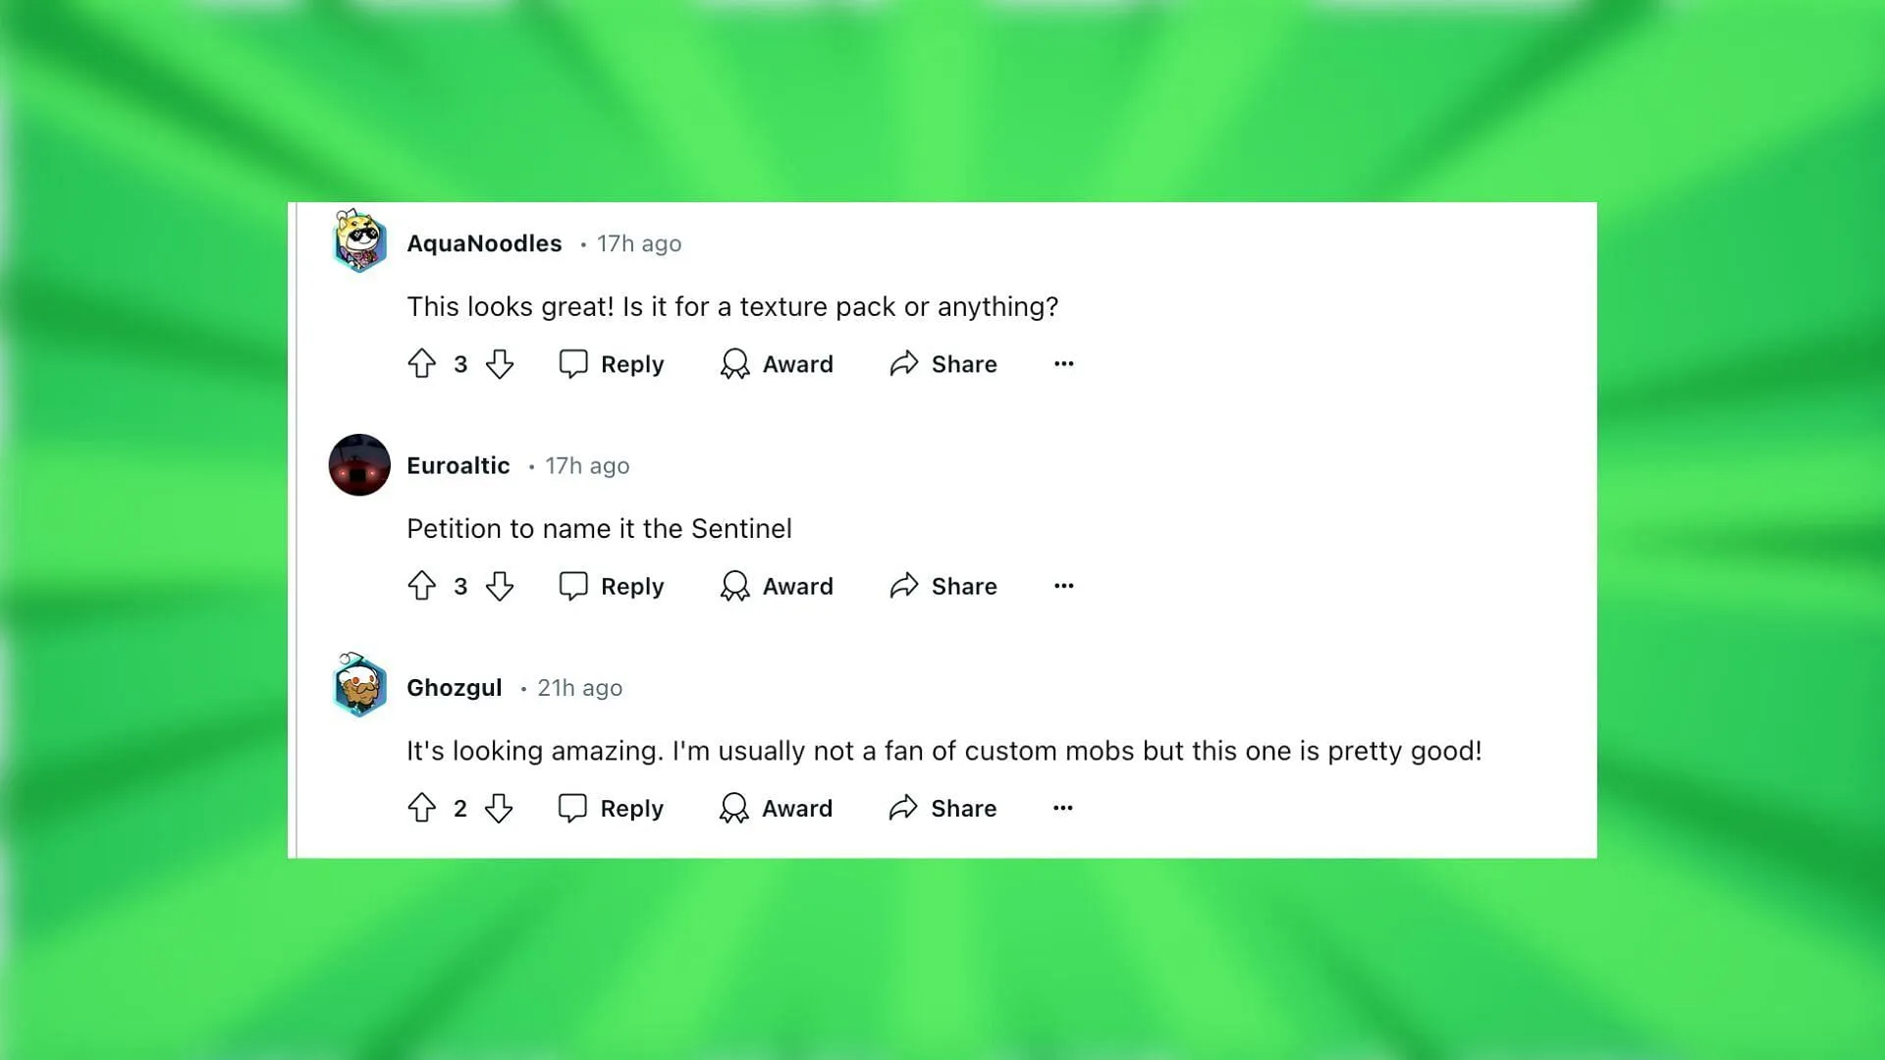Click Ghozgul username link
The height and width of the screenshot is (1060, 1885).
coord(455,686)
